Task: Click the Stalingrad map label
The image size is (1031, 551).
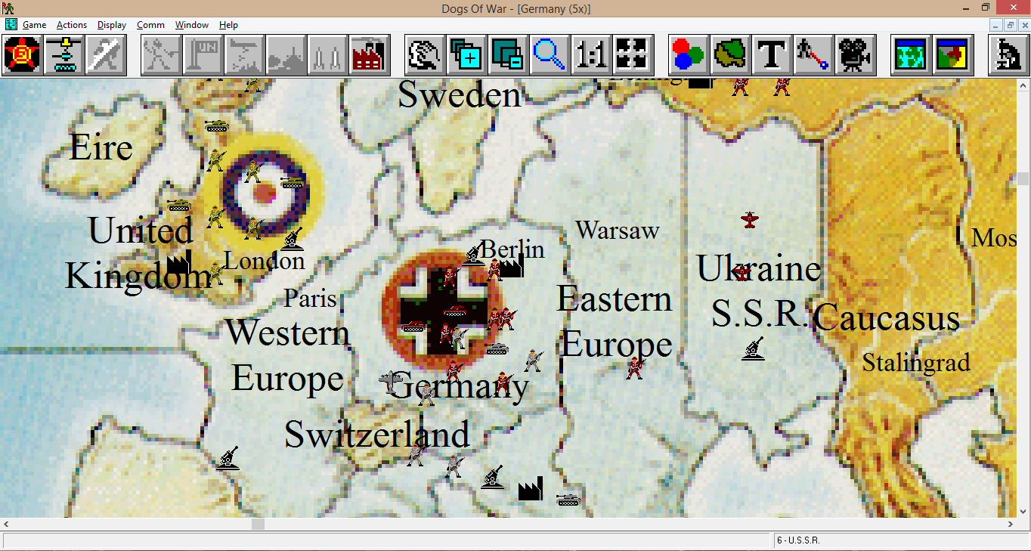Action: point(916,363)
